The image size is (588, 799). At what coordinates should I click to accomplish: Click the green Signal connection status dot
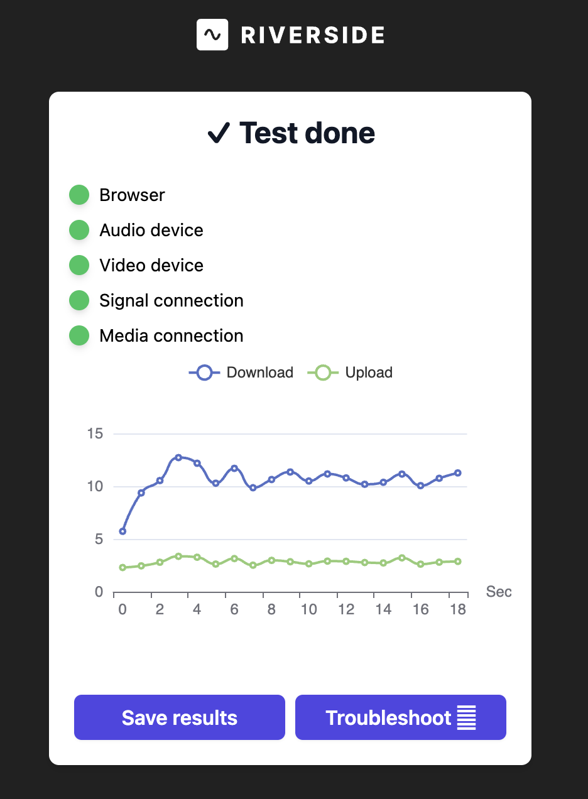pos(79,300)
